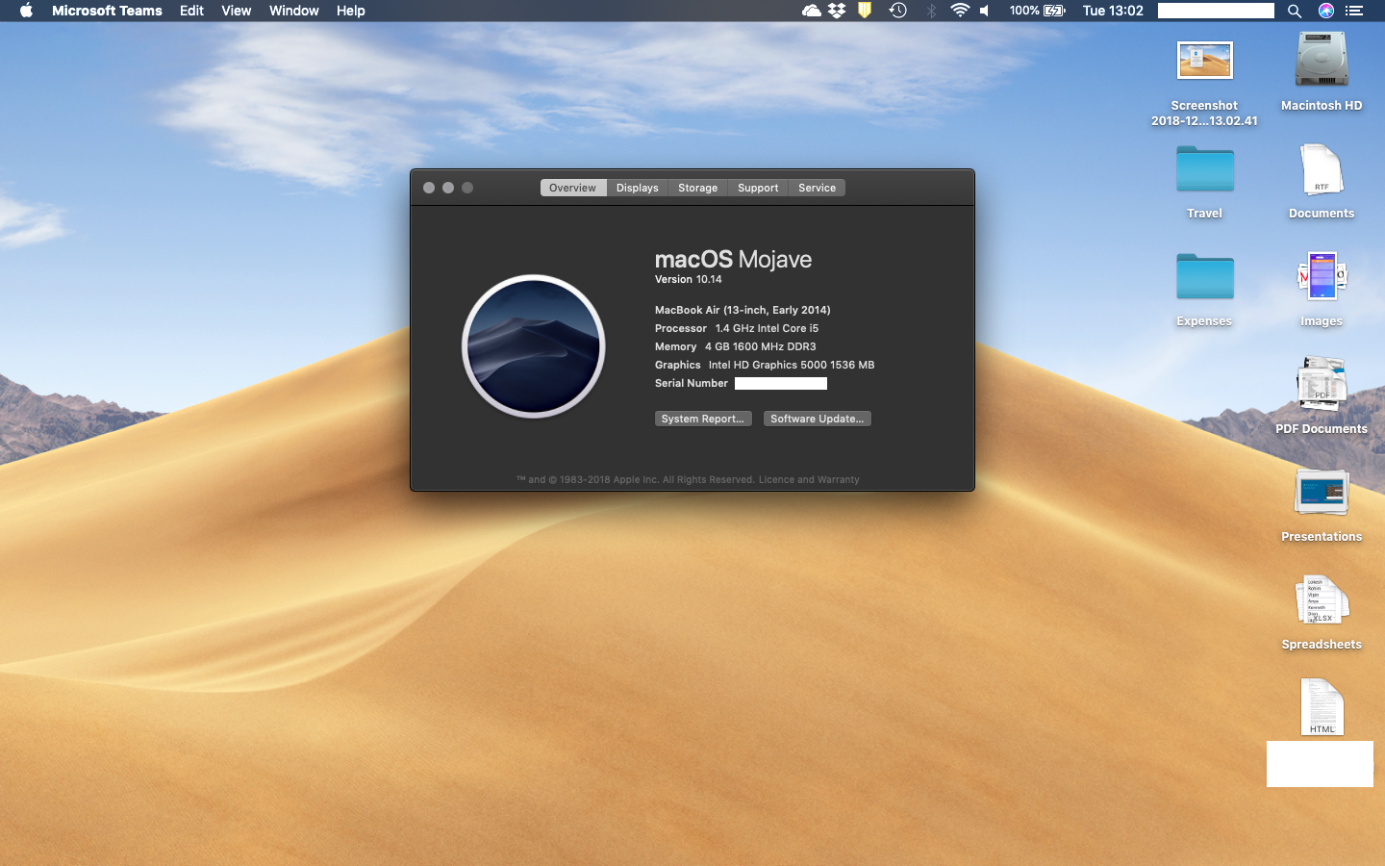Screen dimensions: 1385x866
Task: Click the macOS Mojave title text
Action: (733, 259)
